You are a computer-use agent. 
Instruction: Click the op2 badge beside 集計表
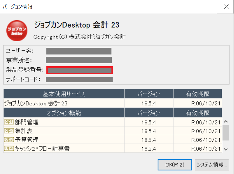[9, 131]
